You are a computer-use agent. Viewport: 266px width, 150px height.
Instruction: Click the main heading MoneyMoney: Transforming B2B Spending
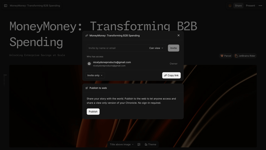coord(103,34)
